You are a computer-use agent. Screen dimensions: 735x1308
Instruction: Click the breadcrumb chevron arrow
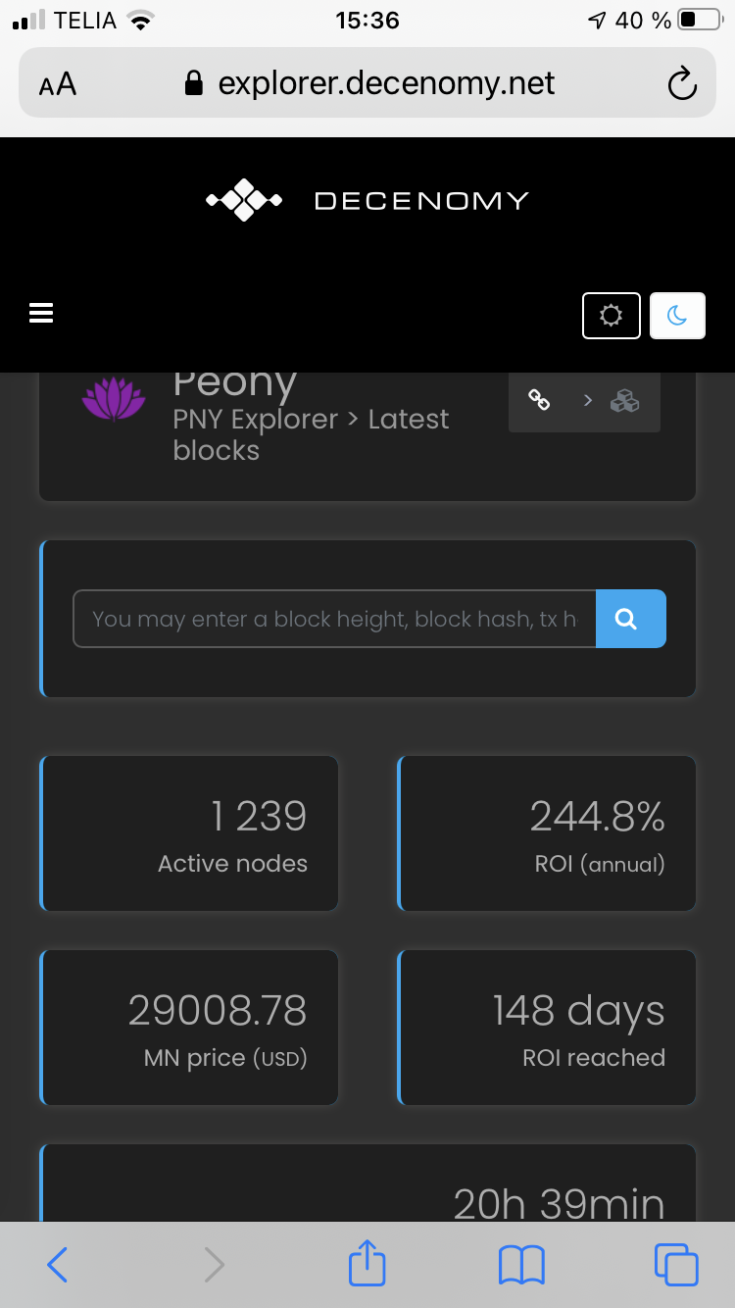588,400
